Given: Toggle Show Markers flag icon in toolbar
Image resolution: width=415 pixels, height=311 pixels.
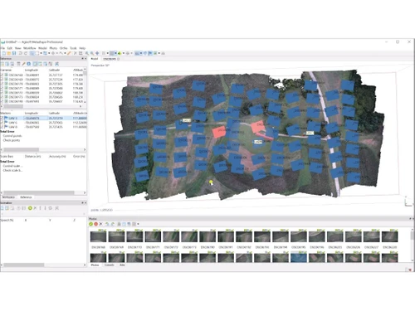Looking at the screenshot, I should click(150, 53).
